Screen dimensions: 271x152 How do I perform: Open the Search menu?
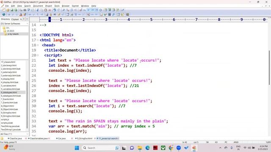(x=27, y=6)
